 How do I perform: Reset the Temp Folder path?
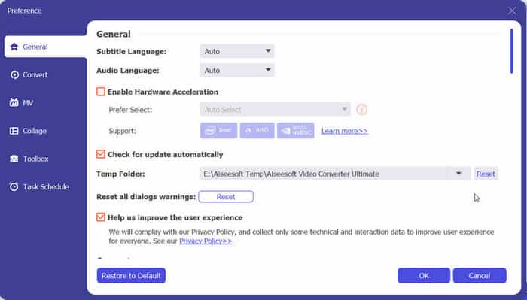(x=486, y=174)
